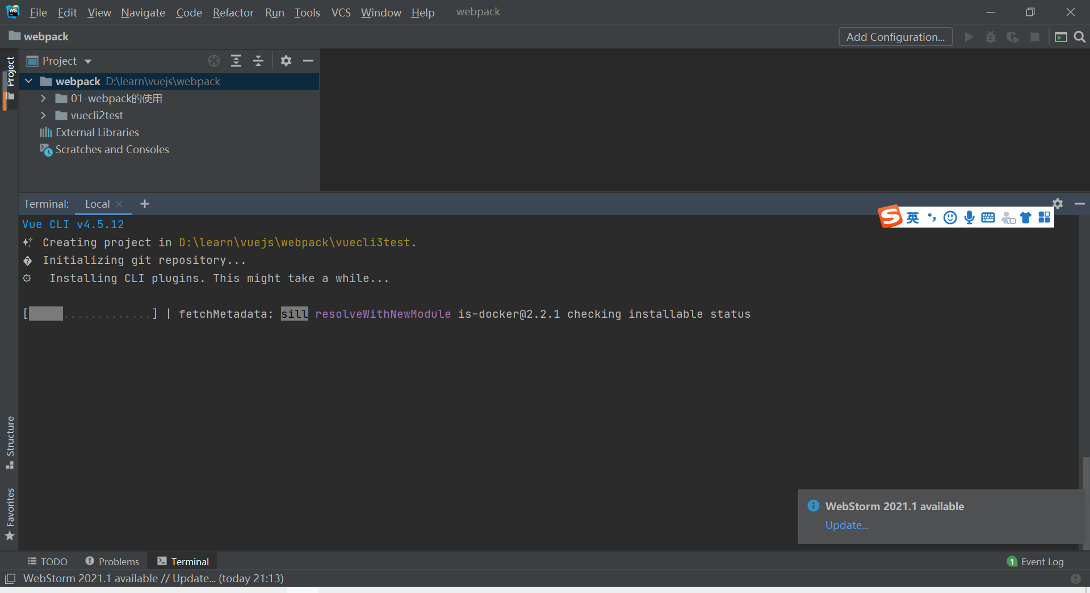Expand the 01-webpack的使用 folder
This screenshot has width=1090, height=593.
point(43,98)
